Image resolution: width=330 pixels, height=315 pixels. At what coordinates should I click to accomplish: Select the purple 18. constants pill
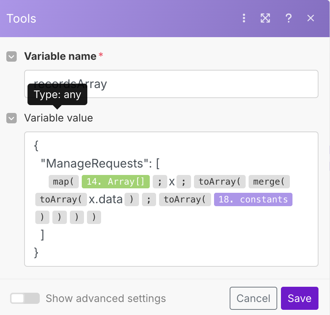coord(253,199)
